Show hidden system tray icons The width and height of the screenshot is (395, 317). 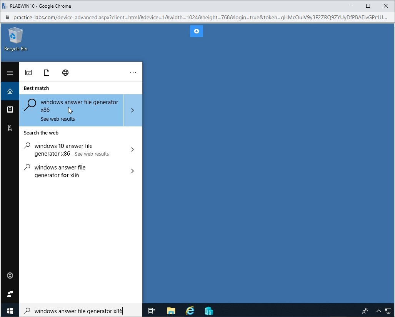(378, 311)
